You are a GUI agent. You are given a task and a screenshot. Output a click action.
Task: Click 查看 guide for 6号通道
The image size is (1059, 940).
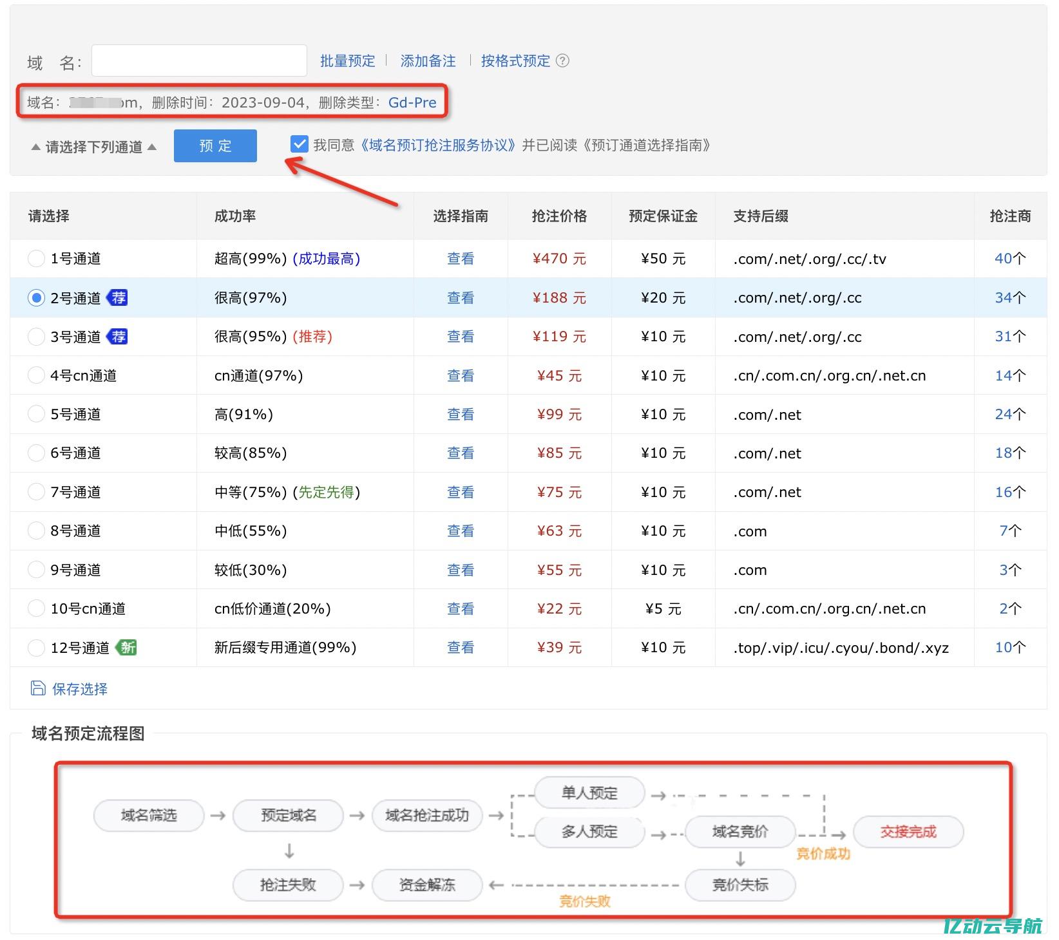point(461,453)
